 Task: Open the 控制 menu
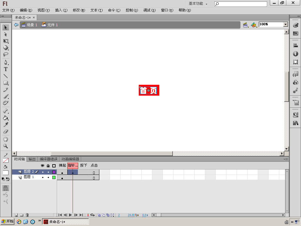point(132,10)
